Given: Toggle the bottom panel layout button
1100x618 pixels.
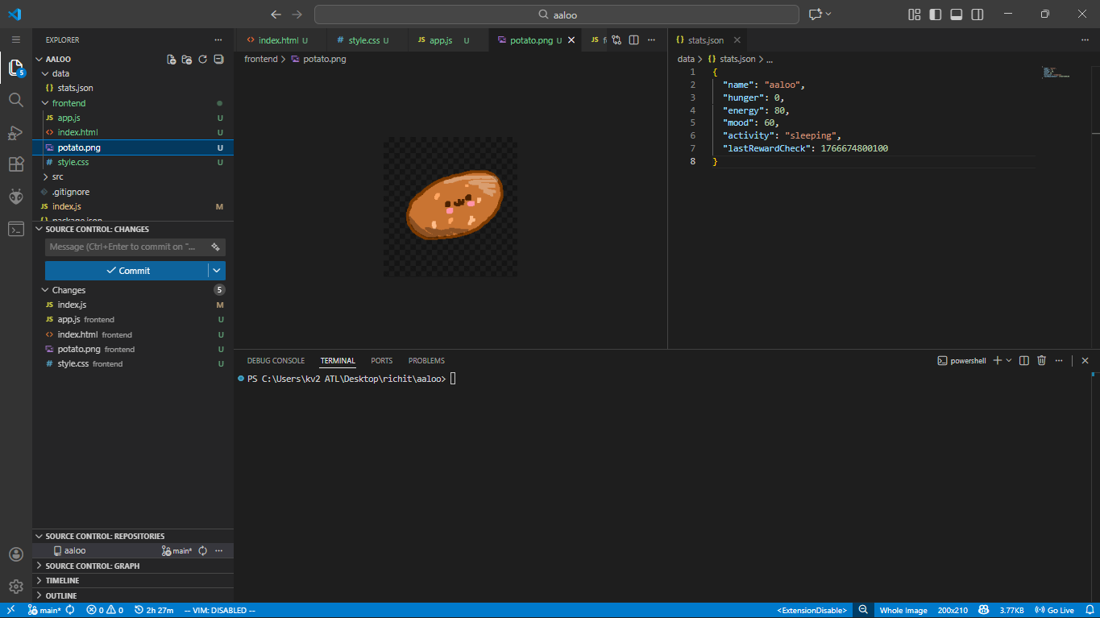Looking at the screenshot, I should point(957,15).
